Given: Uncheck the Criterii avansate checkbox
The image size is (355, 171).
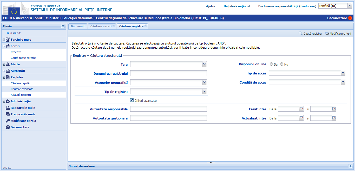Looking at the screenshot, I should click(x=132, y=100).
